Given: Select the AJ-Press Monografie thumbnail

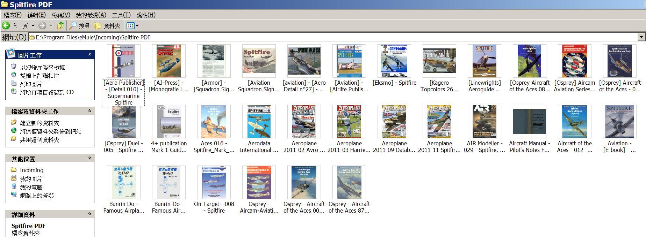Looking at the screenshot, I should click(x=169, y=61).
